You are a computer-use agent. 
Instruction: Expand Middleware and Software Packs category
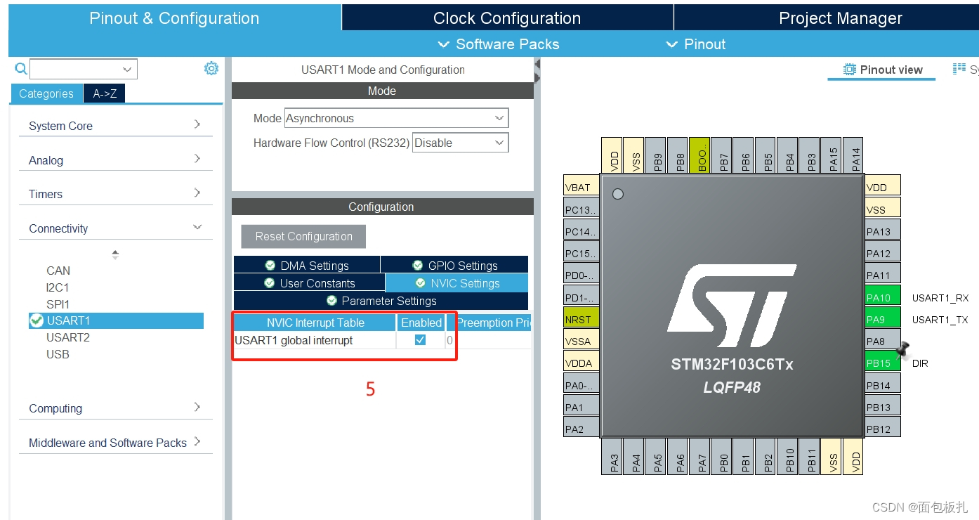115,442
